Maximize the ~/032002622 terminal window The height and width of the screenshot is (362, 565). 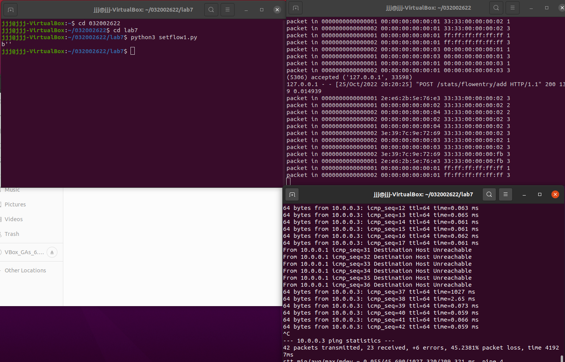[x=547, y=8]
